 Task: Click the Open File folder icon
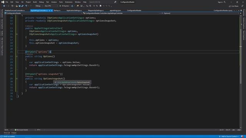[17, 6]
